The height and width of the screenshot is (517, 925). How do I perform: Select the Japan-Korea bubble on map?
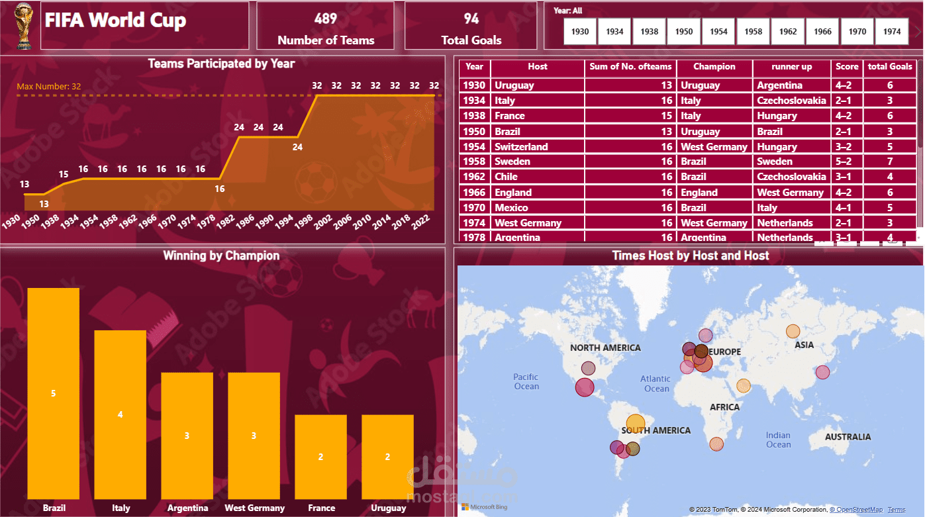(x=822, y=373)
